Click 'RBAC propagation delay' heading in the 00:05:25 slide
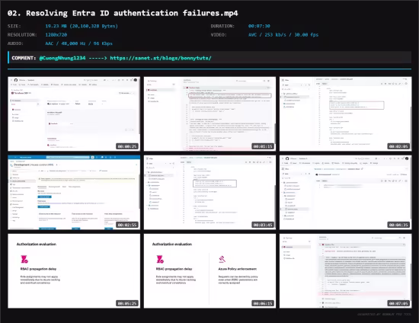The width and height of the screenshot is (419, 323). point(38,269)
